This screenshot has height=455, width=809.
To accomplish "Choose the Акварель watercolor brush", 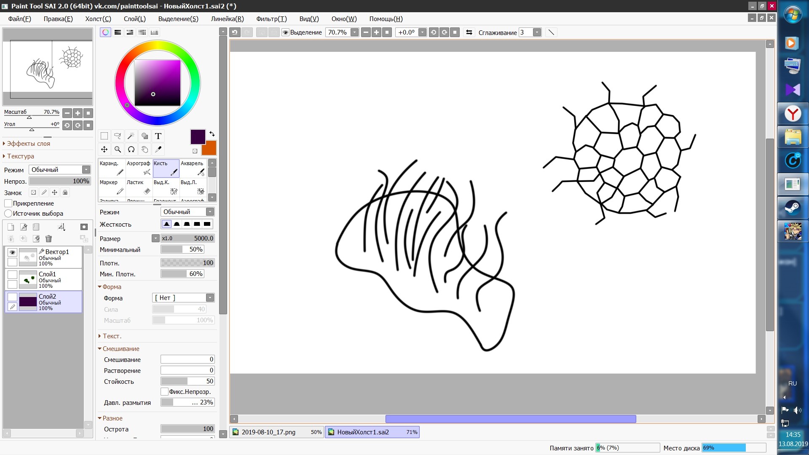I will (x=193, y=168).
